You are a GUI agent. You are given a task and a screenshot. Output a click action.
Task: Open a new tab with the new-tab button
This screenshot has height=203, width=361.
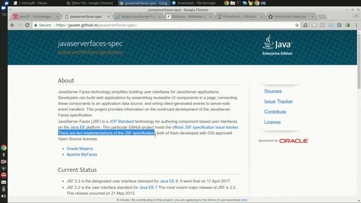coord(322,16)
